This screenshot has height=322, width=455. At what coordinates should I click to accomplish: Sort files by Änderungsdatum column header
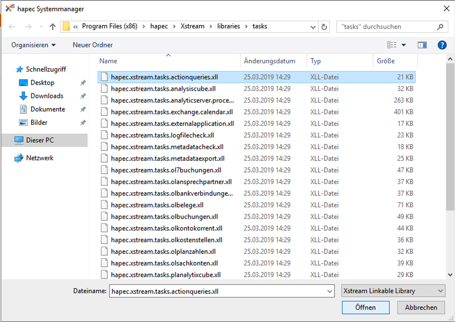(x=269, y=61)
